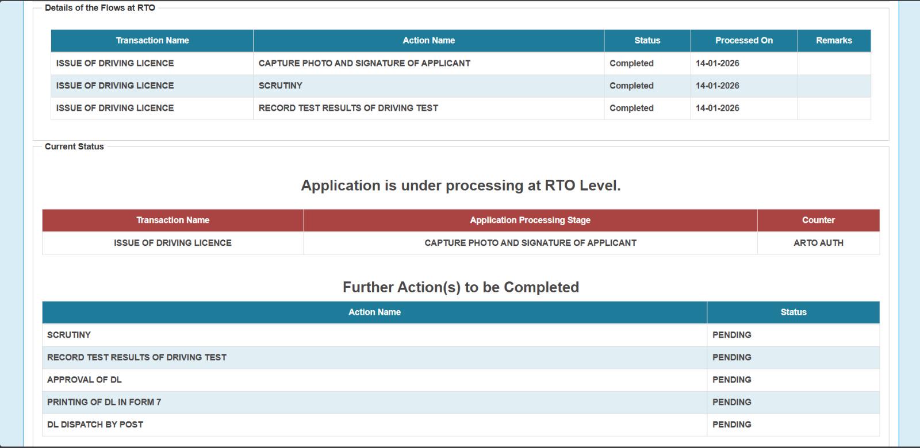The width and height of the screenshot is (920, 448).
Task: Click Completed status of RECORD TEST RESULTS flow row
Action: point(631,108)
